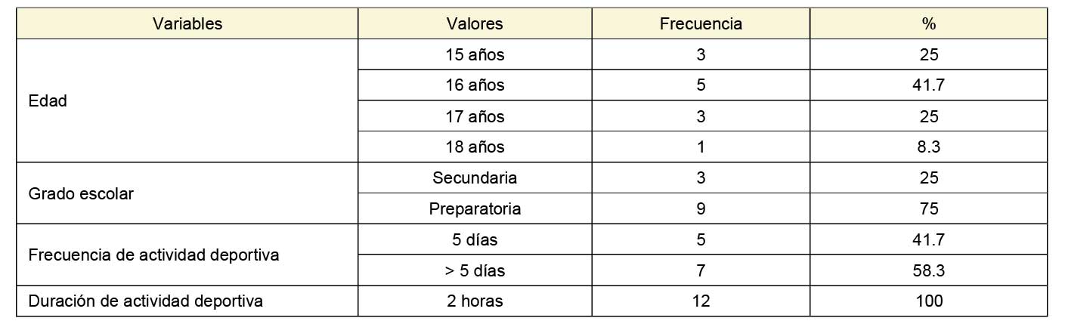Select the Secundaria value cell

tap(475, 177)
